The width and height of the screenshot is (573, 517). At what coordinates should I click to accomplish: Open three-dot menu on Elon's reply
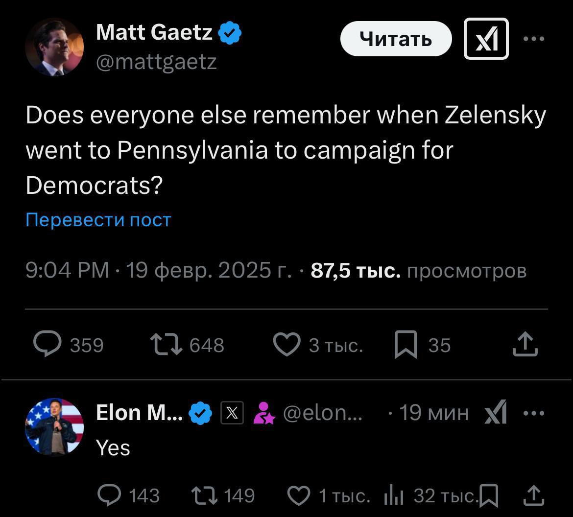point(534,413)
